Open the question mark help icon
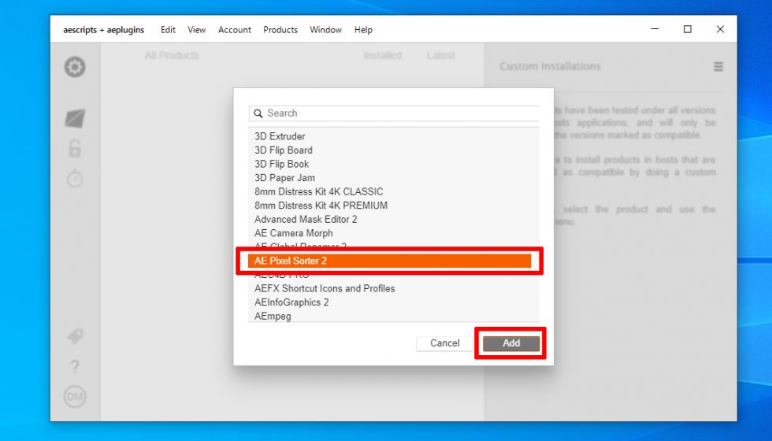 click(74, 367)
